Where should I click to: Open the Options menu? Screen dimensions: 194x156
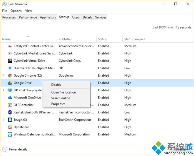pyautogui.click(x=16, y=11)
